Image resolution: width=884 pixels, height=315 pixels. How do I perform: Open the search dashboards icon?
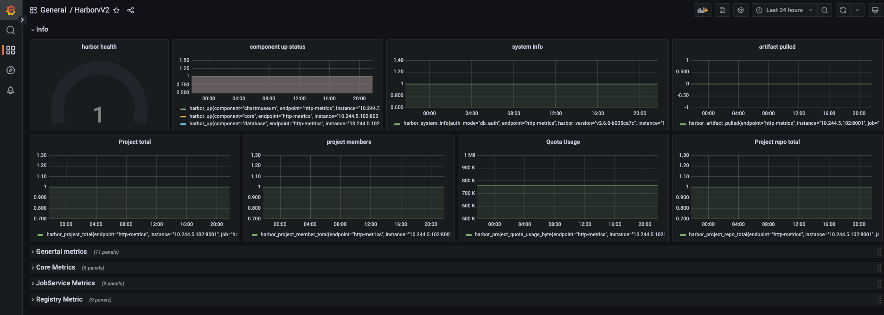coord(11,30)
